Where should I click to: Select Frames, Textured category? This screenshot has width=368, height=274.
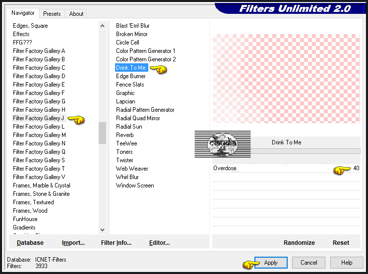pos(33,202)
